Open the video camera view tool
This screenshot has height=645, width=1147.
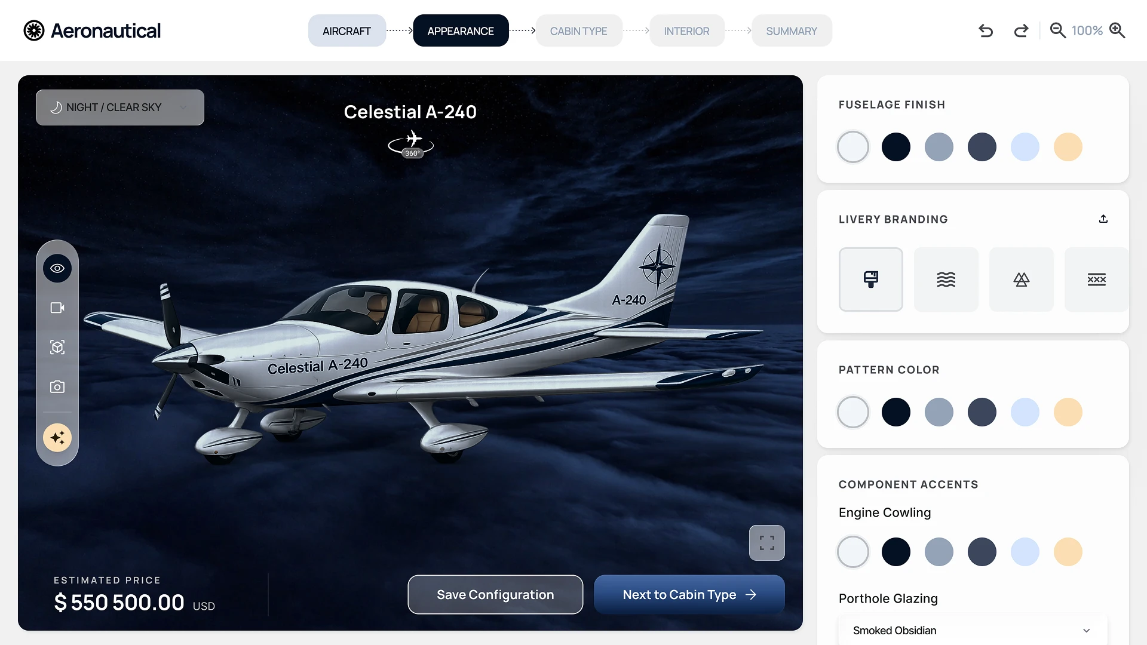[57, 308]
